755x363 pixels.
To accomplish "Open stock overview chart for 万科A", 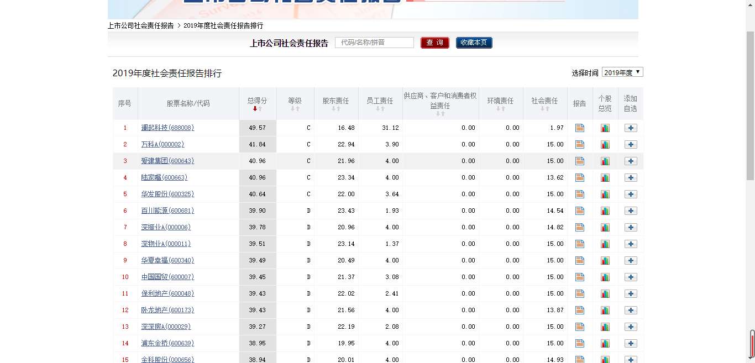I will coord(605,144).
